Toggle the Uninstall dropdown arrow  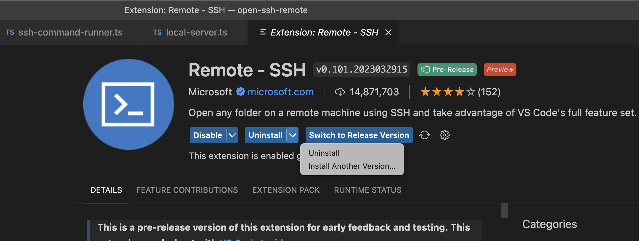(293, 135)
